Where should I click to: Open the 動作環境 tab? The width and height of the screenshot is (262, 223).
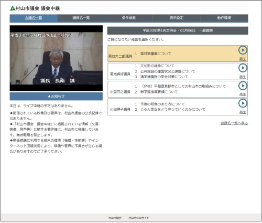224,18
